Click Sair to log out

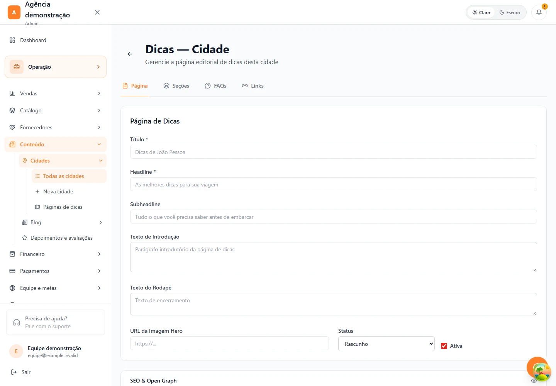tap(21, 372)
